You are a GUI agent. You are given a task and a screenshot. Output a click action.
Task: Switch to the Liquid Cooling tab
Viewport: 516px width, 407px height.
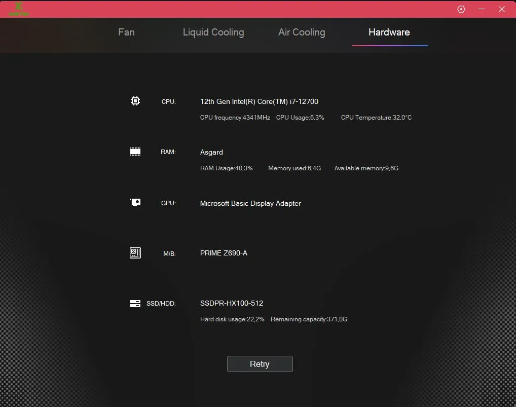coord(213,32)
